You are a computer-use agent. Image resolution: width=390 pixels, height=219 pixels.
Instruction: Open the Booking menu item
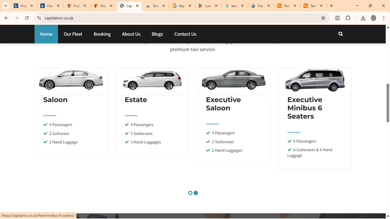coord(102,34)
